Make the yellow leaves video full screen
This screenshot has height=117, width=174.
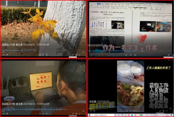coord(80,55)
